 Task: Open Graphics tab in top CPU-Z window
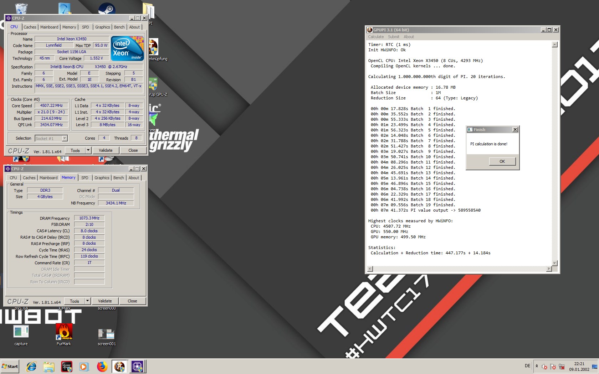(103, 27)
